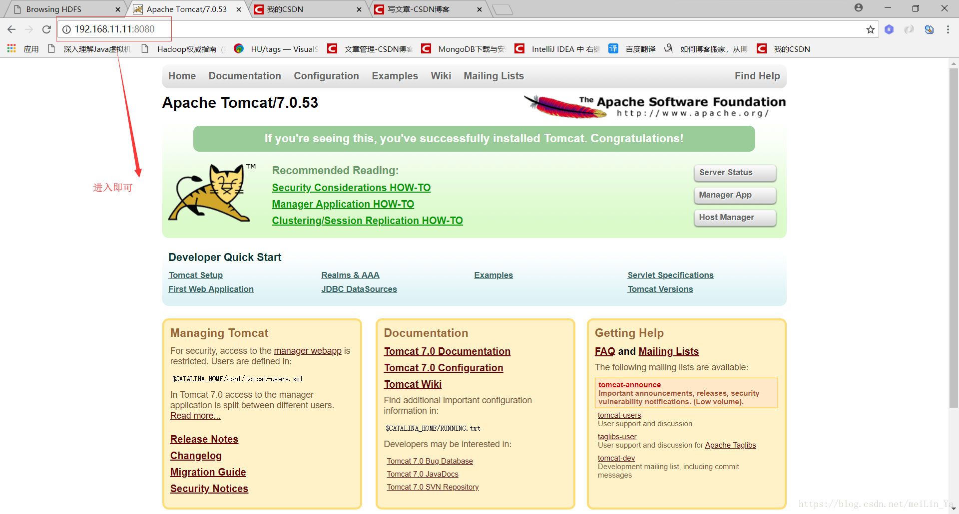Screen dimensions: 959x514
Task: Close the Apache Tomcat/7.0.53 tab
Action: pyautogui.click(x=239, y=9)
